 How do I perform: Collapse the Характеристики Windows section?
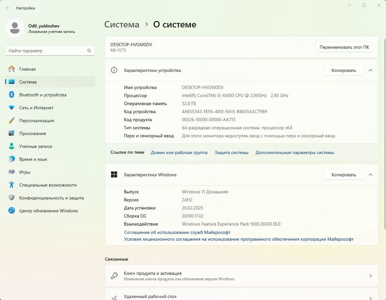coord(371,174)
